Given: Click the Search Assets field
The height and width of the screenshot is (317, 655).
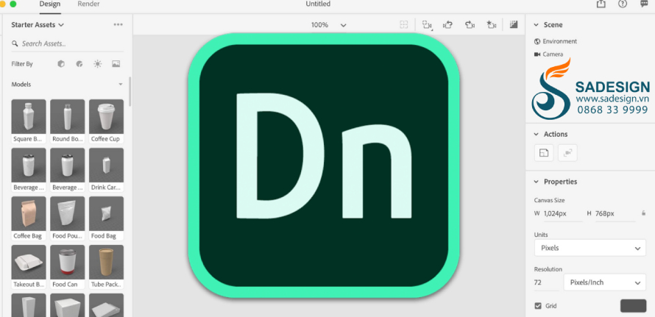Looking at the screenshot, I should [x=67, y=43].
